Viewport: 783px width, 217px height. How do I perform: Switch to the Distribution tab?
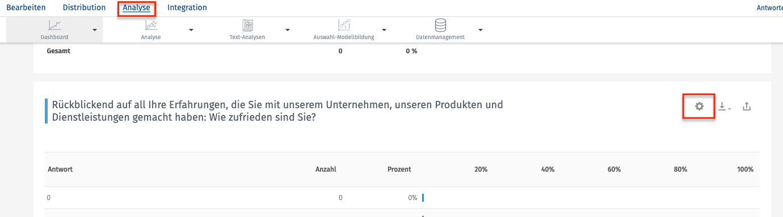(84, 8)
